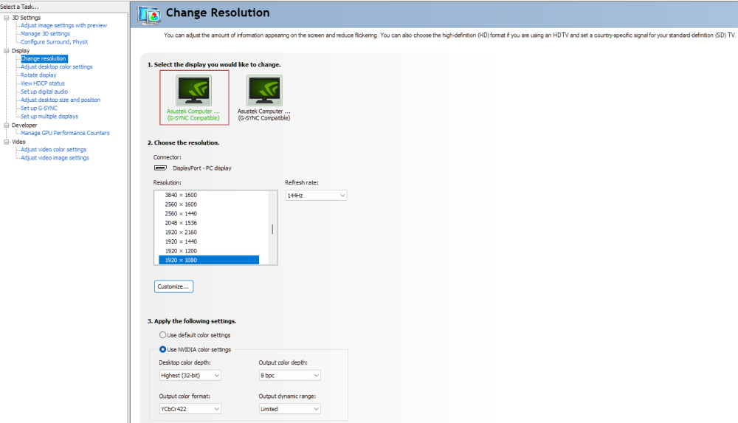The image size is (738, 423).
Task: Click the Change Resolution header icon
Action: tap(149, 15)
